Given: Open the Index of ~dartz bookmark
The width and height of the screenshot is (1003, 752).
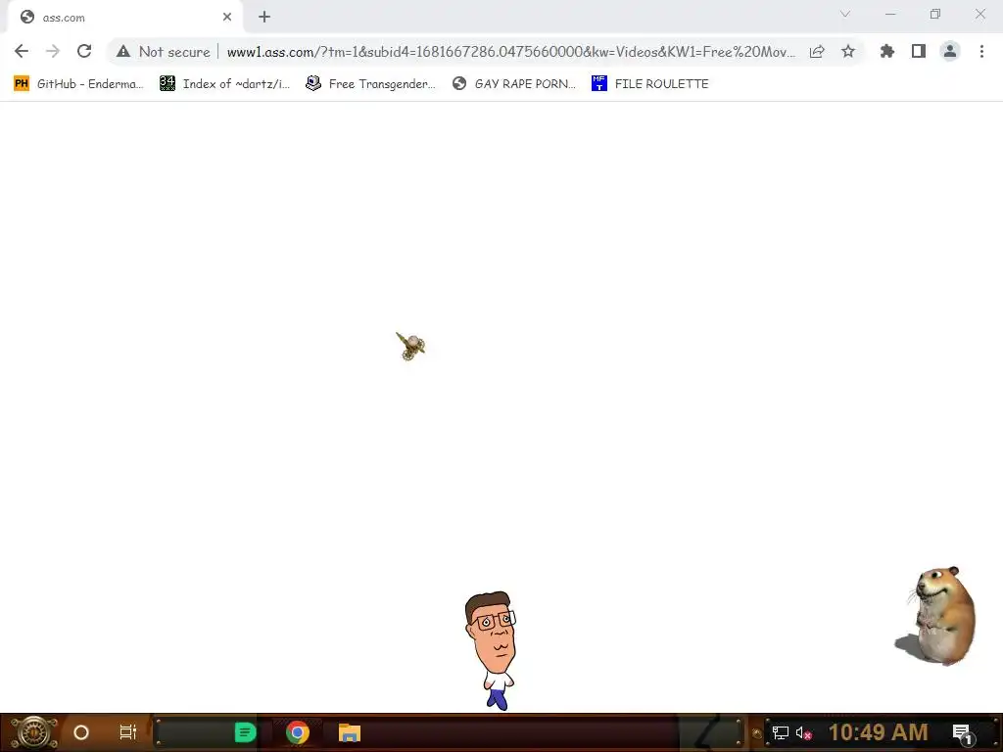Looking at the screenshot, I should click(x=224, y=84).
